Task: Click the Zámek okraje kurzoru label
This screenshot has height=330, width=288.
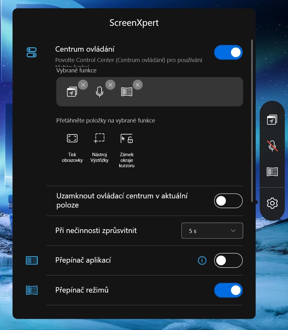Action: coord(127,160)
